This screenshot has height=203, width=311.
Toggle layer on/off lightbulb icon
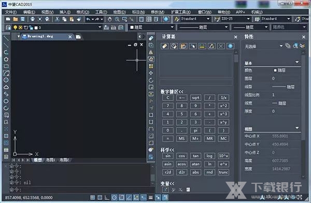click(15, 28)
